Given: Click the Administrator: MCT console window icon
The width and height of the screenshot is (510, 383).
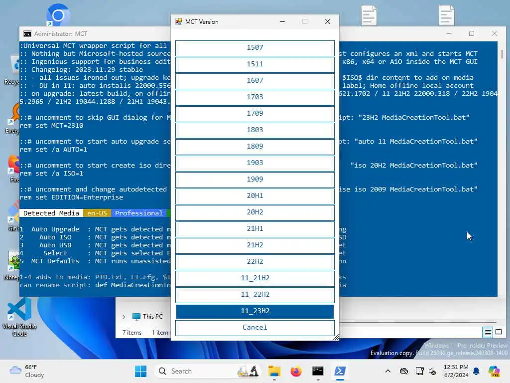Looking at the screenshot, I should 27,34.
